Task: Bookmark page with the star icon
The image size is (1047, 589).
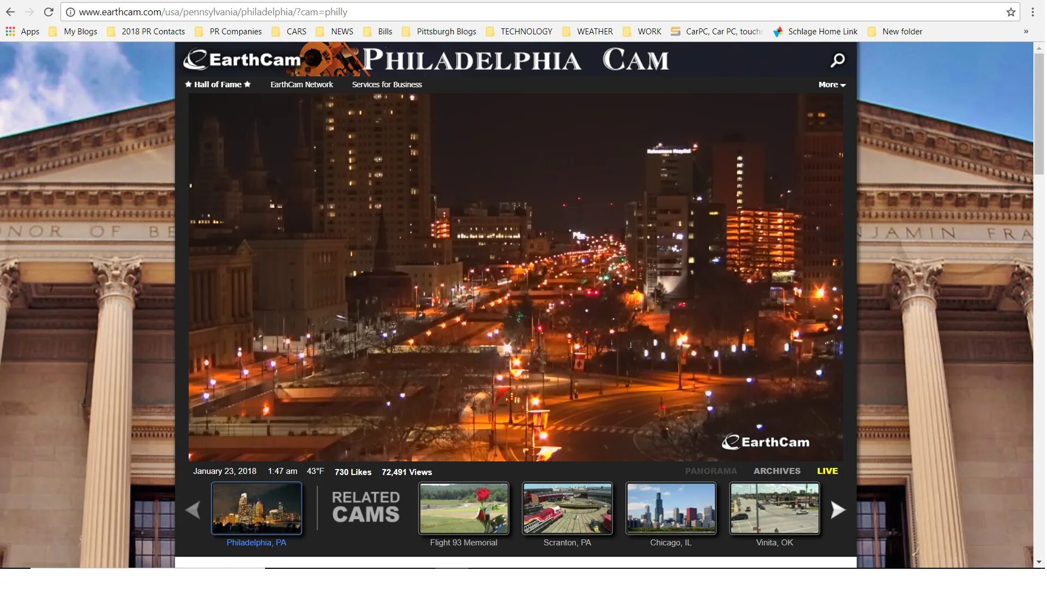Action: [x=1010, y=12]
